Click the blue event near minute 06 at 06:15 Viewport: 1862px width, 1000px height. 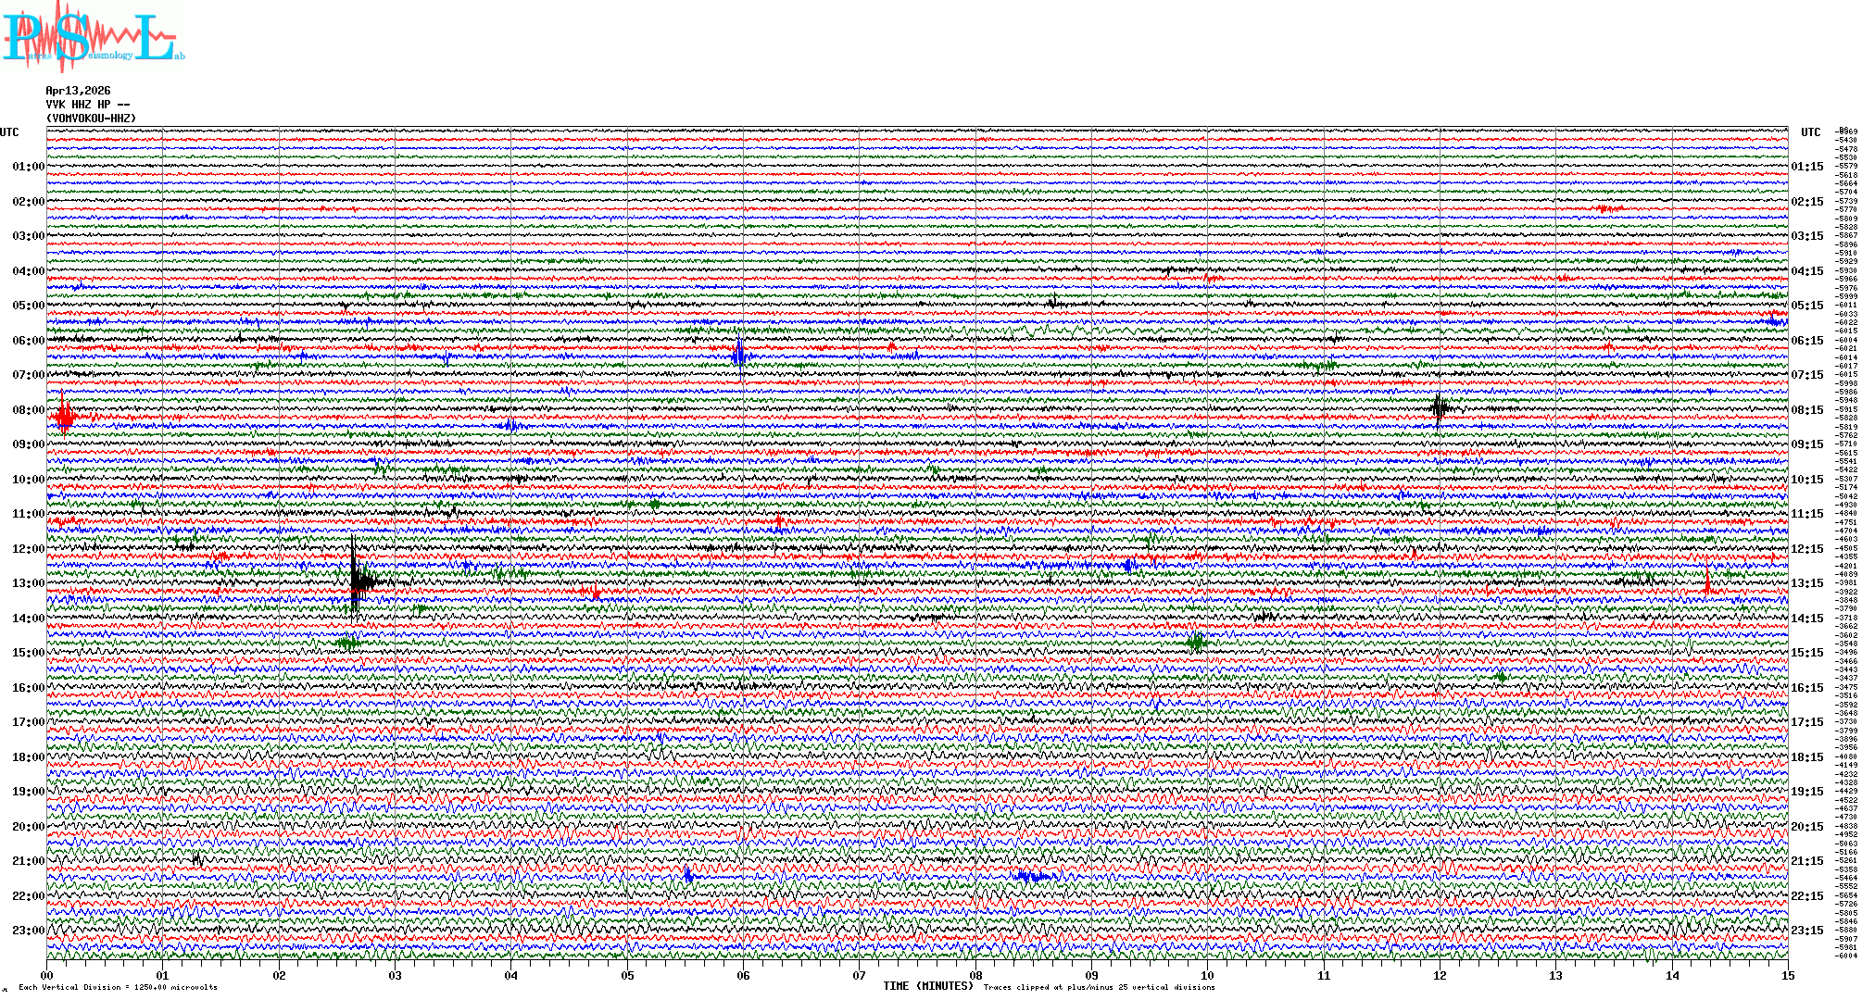coord(738,354)
